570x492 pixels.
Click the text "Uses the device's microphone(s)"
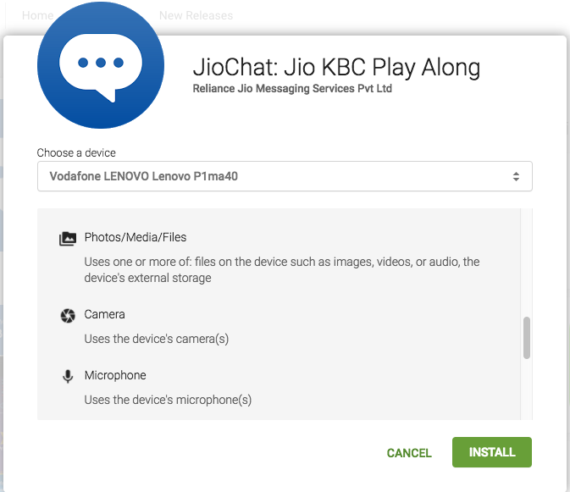coord(168,400)
